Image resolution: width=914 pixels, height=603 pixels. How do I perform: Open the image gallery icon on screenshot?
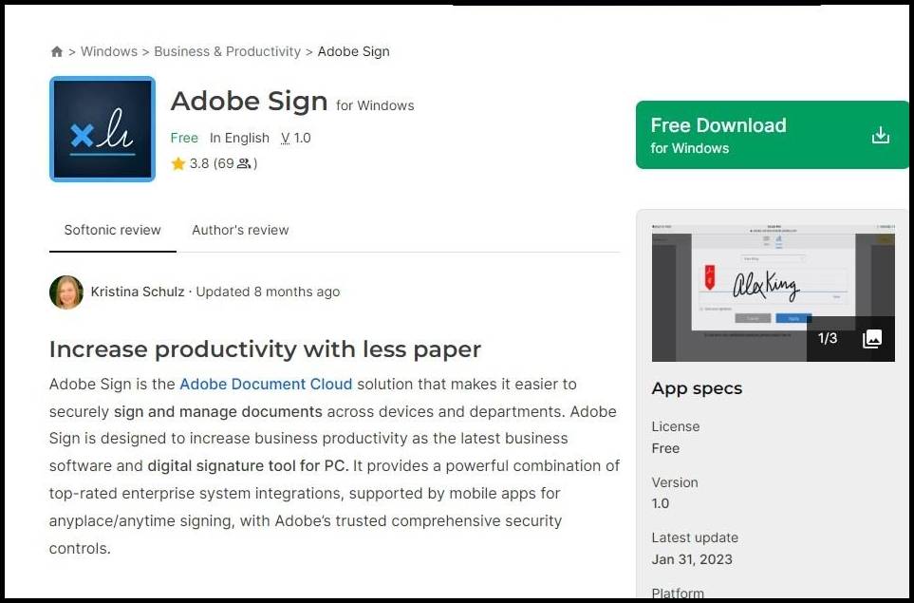tap(872, 338)
